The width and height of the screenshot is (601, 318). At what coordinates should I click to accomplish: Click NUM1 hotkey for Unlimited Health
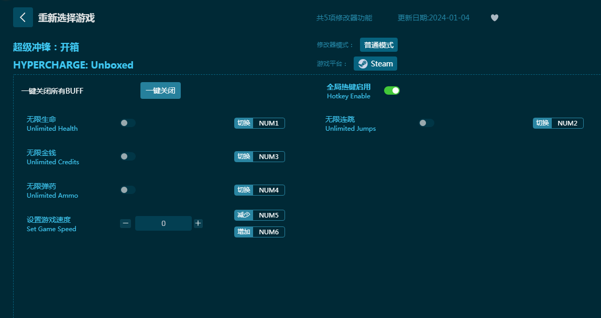pyautogui.click(x=269, y=123)
